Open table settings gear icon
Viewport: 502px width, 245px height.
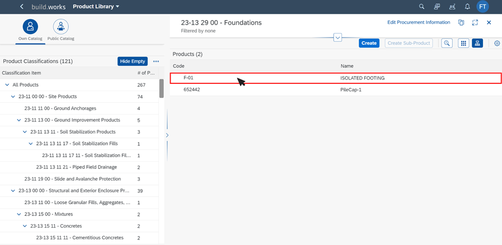(x=497, y=43)
